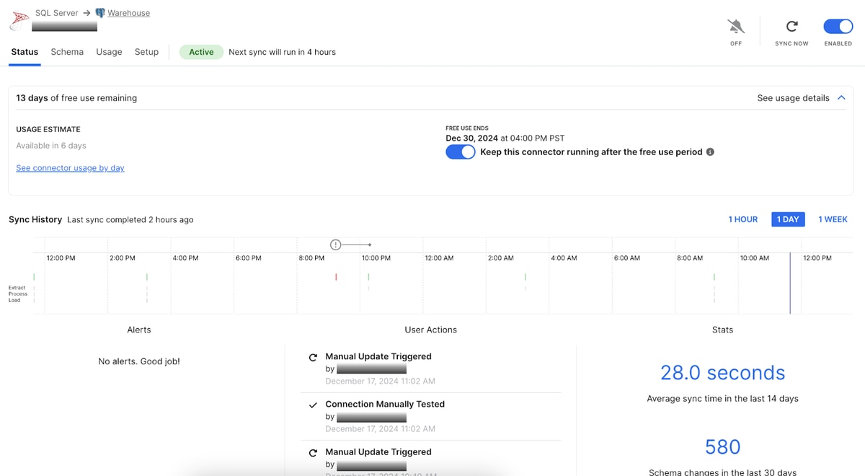Click refresh icon beside 11:02 AM Manual Update
This screenshot has width=865, height=476.
[x=313, y=357]
